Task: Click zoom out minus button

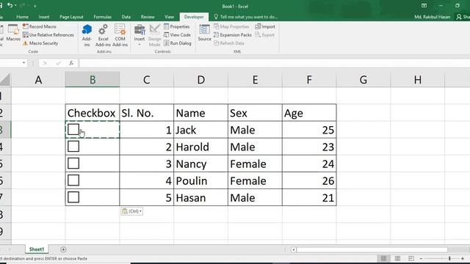Action: click(x=421, y=258)
